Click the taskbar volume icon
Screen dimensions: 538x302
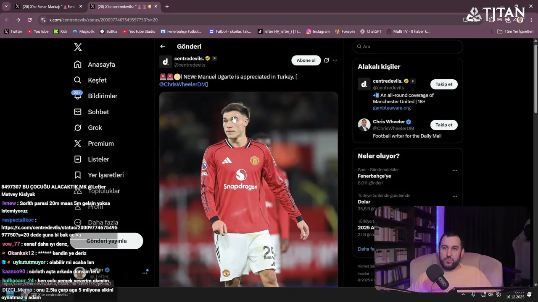tap(491, 294)
